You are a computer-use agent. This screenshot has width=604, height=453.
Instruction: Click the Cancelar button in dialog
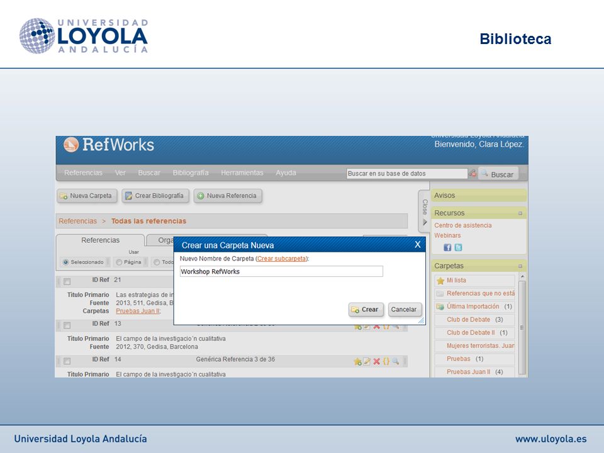405,310
